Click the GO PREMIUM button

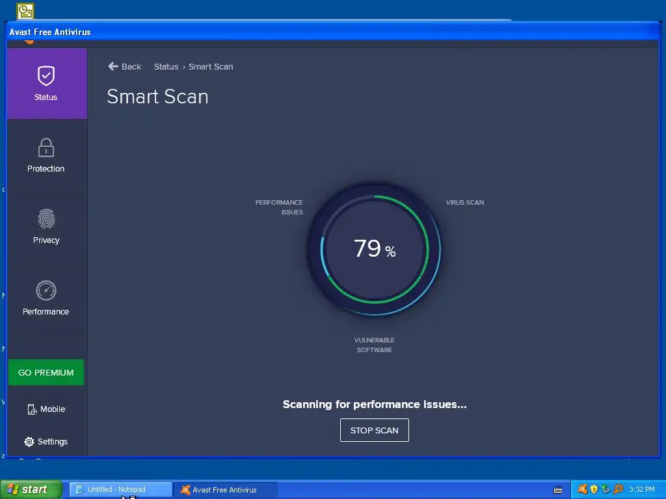46,372
